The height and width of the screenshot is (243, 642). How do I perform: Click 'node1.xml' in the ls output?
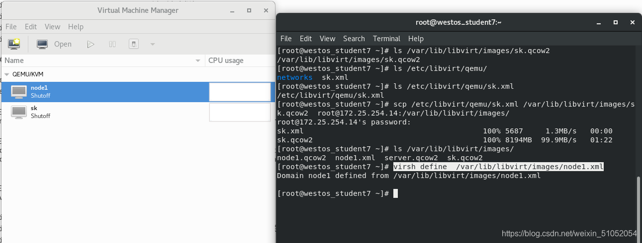356,158
